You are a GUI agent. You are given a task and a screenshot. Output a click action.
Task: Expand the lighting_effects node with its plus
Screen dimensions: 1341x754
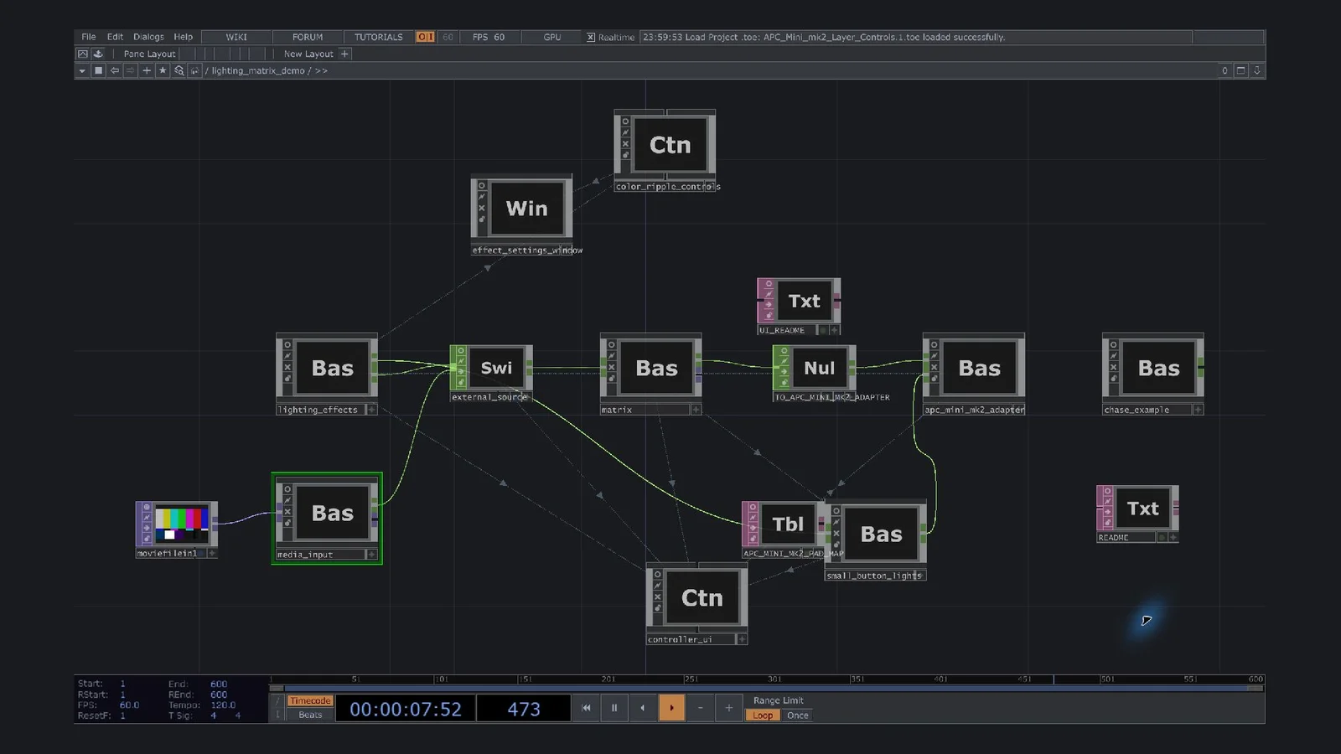372,410
